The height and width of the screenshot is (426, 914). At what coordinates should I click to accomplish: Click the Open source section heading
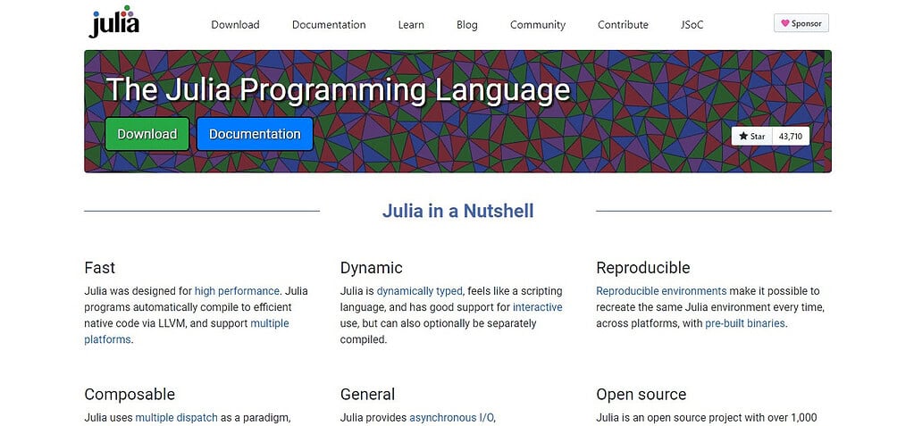coord(641,394)
